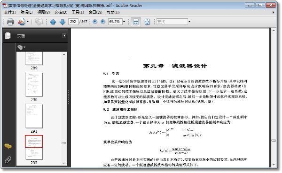Screen dimensions: 282x173
Task: Click the Adobe PDF icon in title bar
Action: click(x=5, y=5)
